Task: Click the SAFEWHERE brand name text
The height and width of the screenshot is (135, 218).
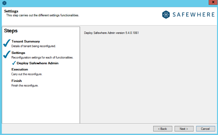Action: coord(194,15)
